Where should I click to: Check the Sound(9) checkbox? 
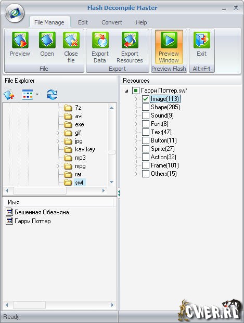click(x=146, y=115)
